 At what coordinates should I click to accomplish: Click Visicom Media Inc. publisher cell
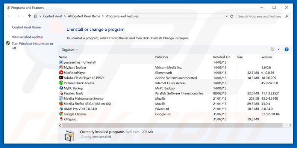pos(168,67)
